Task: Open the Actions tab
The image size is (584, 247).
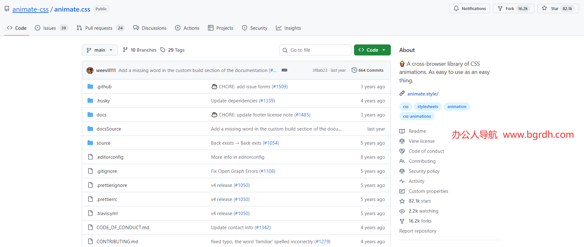Action: 187,28
